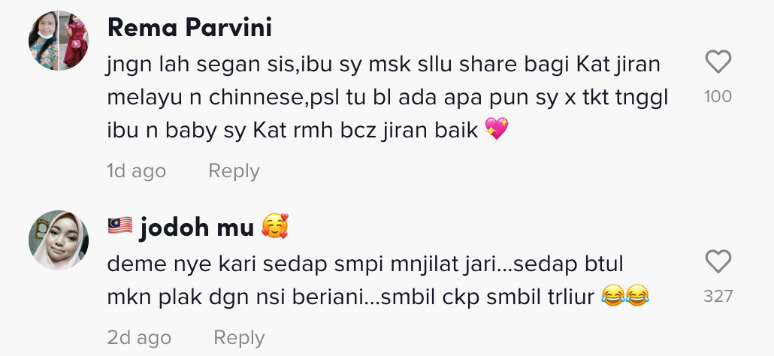
Task: Click the first laughing-tears emoji
Action: (613, 295)
